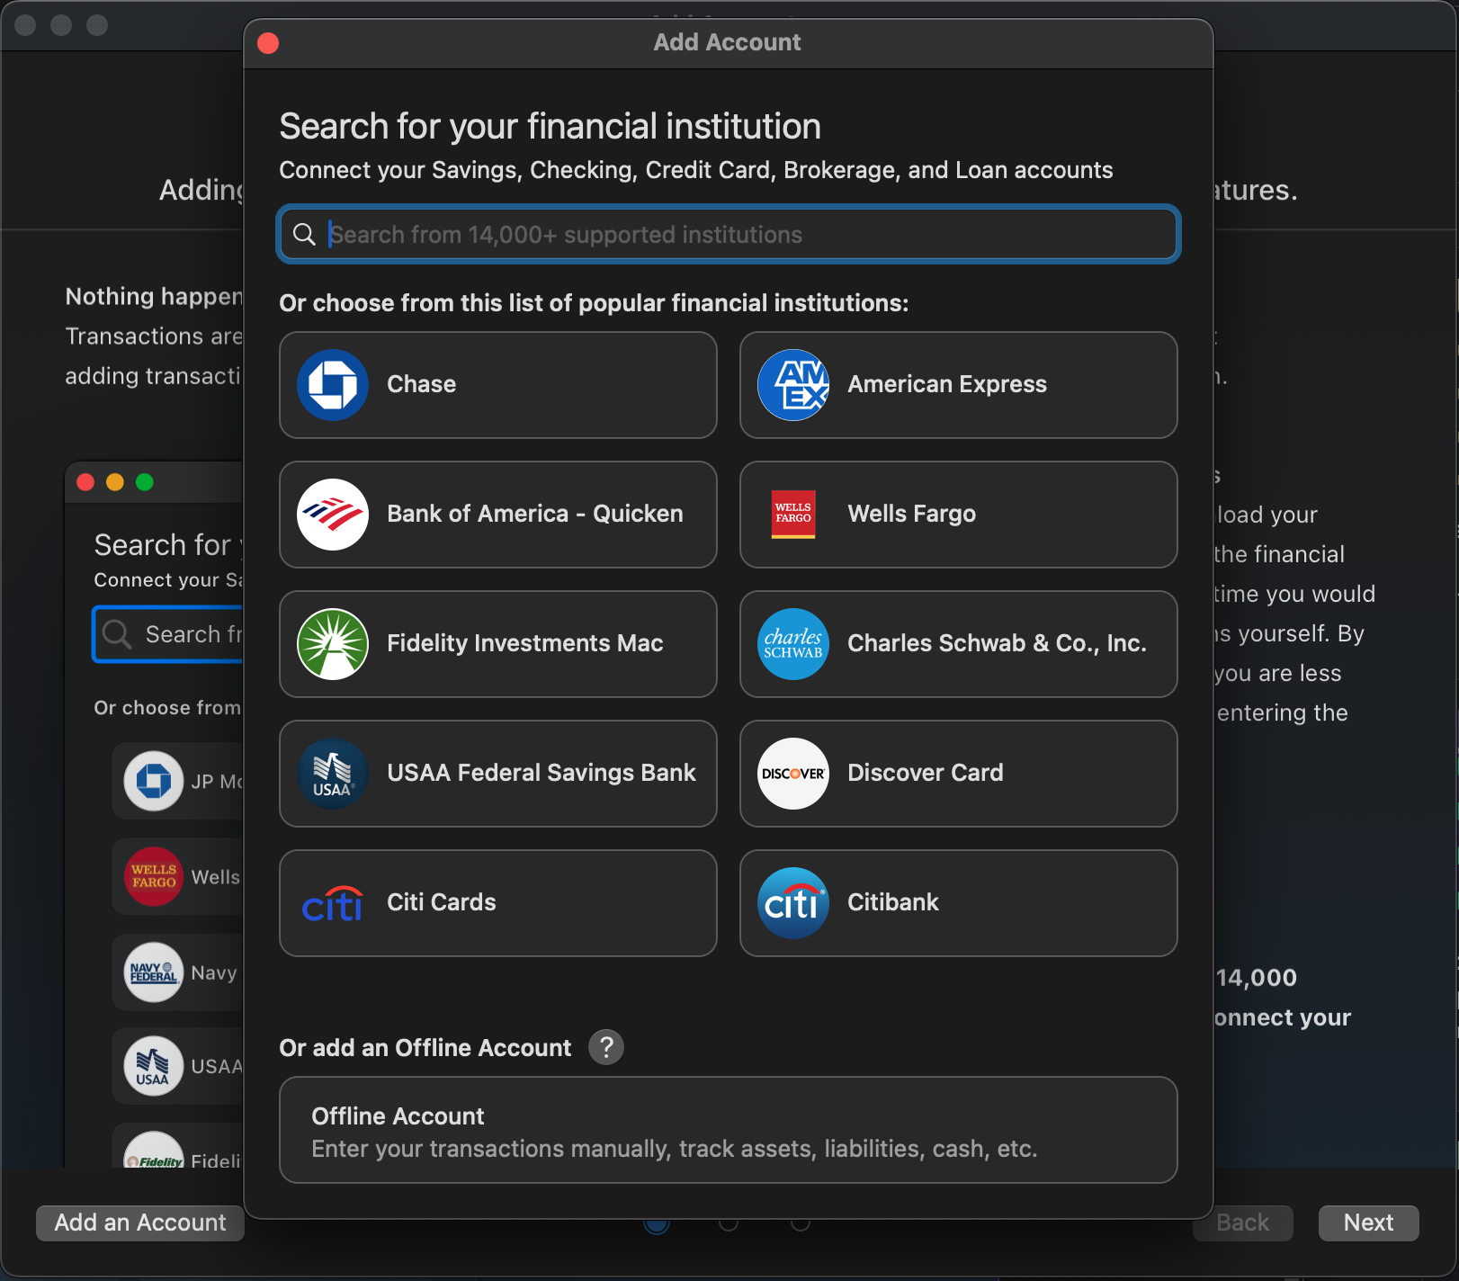Click the Bank of America flag logo

(x=333, y=515)
